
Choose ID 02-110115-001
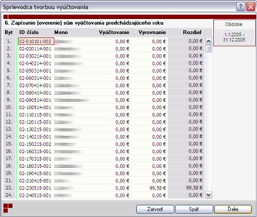click(35, 115)
